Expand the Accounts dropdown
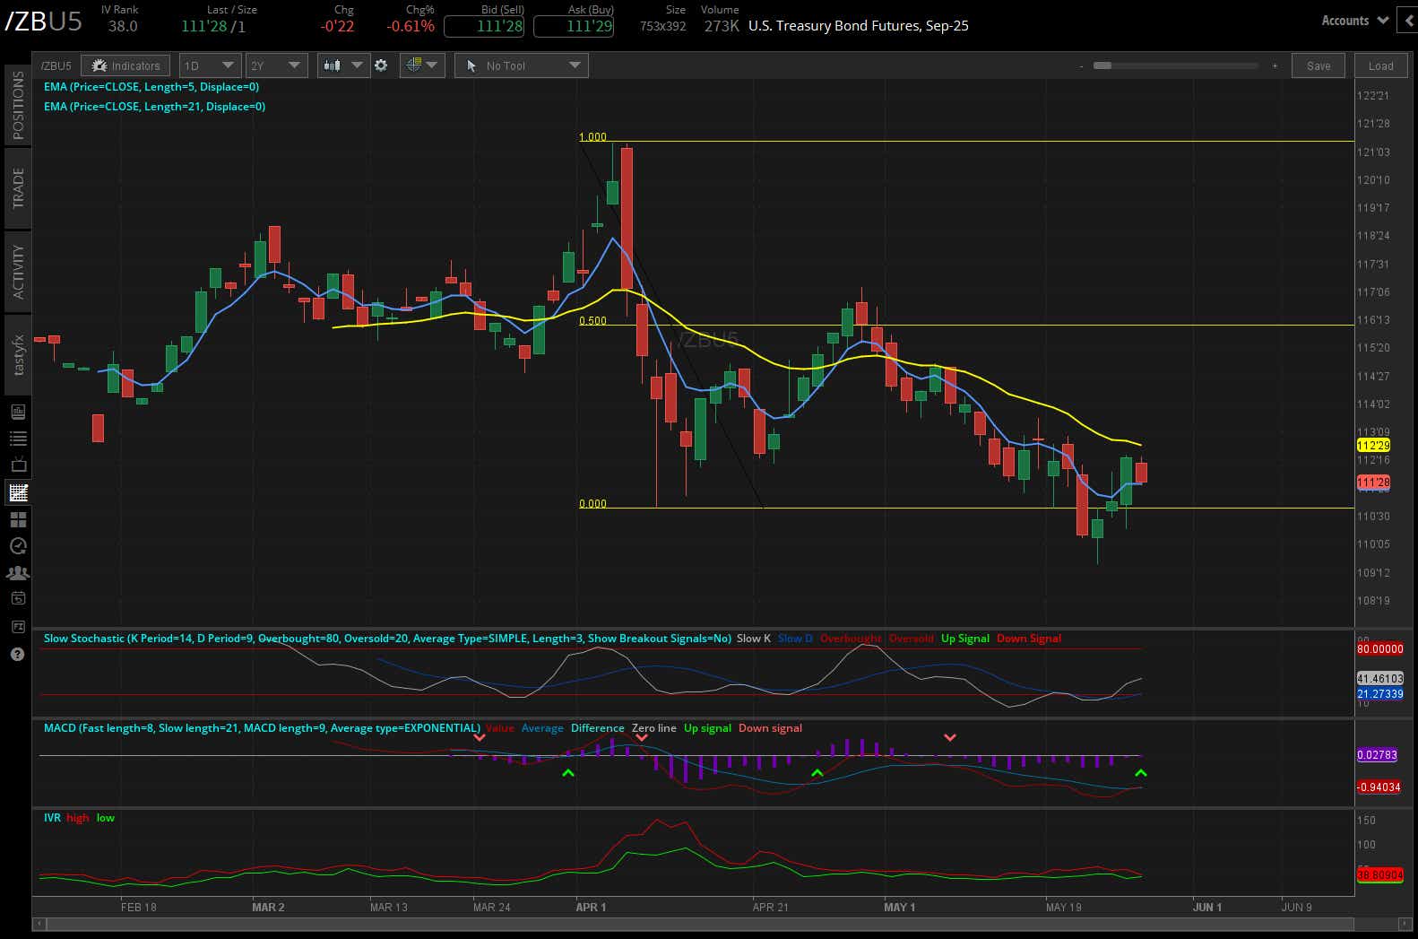The height and width of the screenshot is (939, 1418). pos(1354,21)
